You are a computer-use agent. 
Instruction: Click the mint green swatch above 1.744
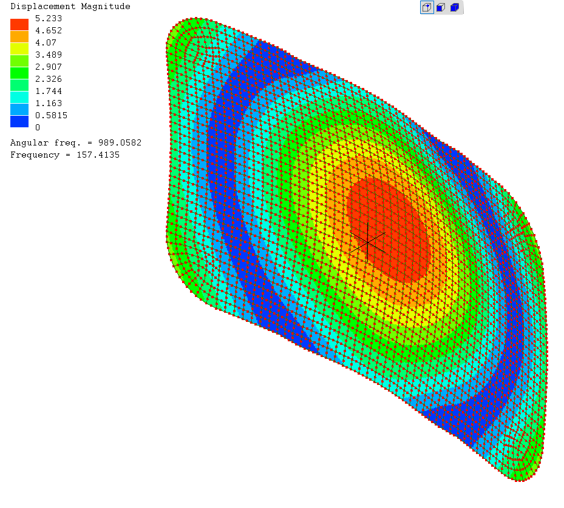(x=19, y=85)
